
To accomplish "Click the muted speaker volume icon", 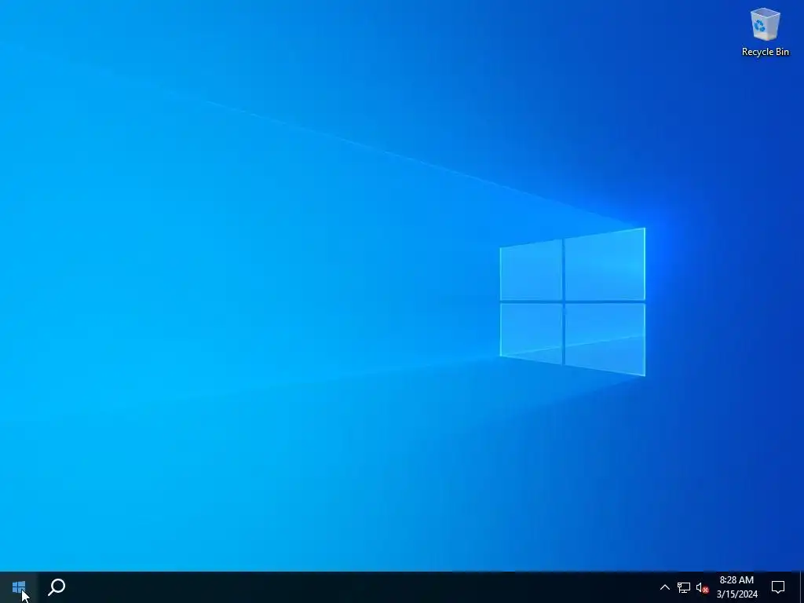I will [702, 587].
